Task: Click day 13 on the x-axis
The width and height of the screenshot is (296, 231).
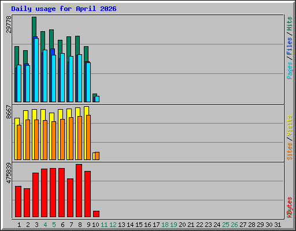Action: click(121, 225)
